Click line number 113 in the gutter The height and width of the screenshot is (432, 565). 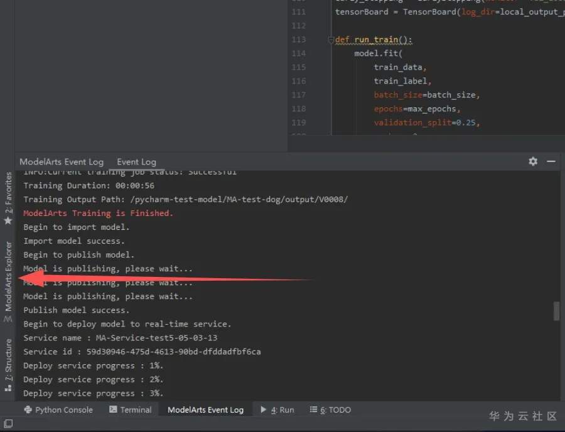299,40
